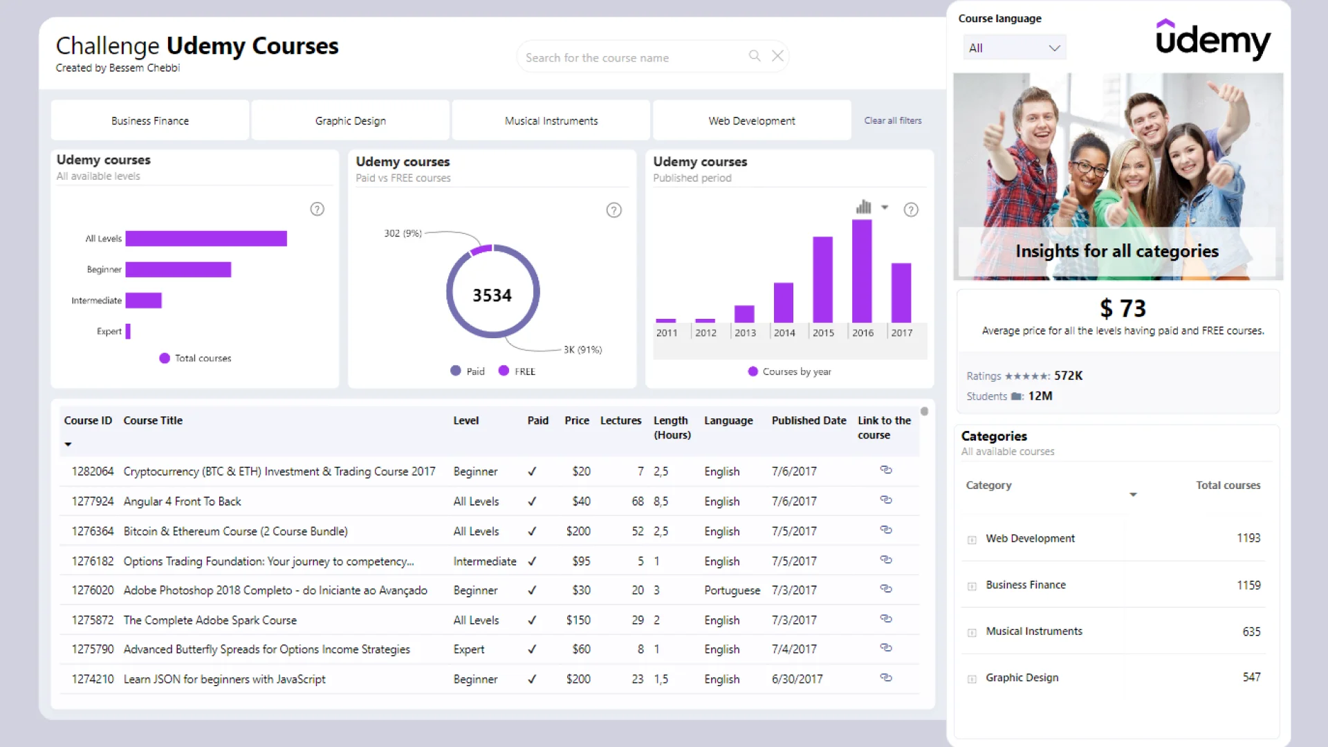The width and height of the screenshot is (1328, 747).
Task: Click the FREE legend marker
Action: [x=504, y=371]
